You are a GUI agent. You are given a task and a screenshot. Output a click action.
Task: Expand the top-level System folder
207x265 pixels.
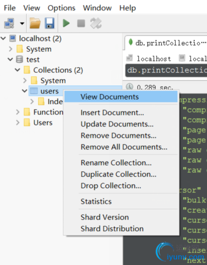click(10, 49)
